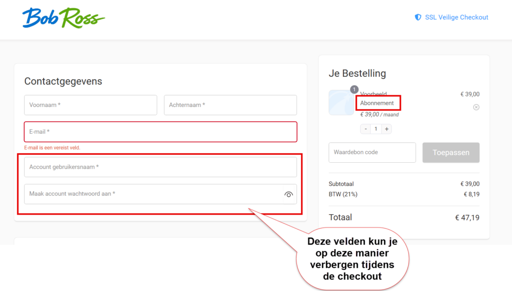Decrease quantity with the minus button
Image resolution: width=512 pixels, height=291 pixels.
(366, 129)
